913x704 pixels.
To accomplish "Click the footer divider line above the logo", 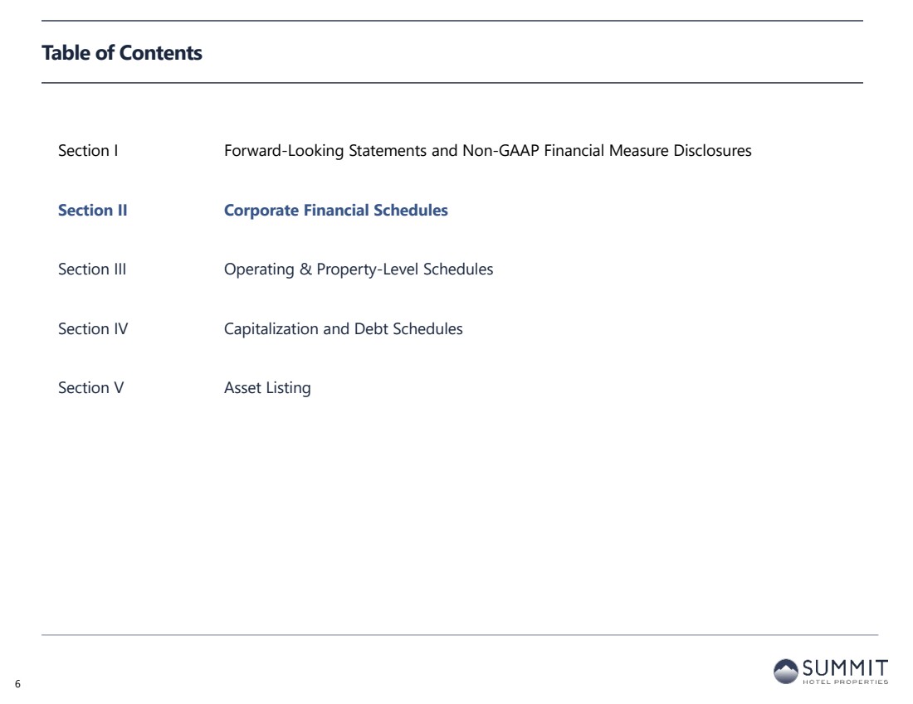I will tap(460, 635).
